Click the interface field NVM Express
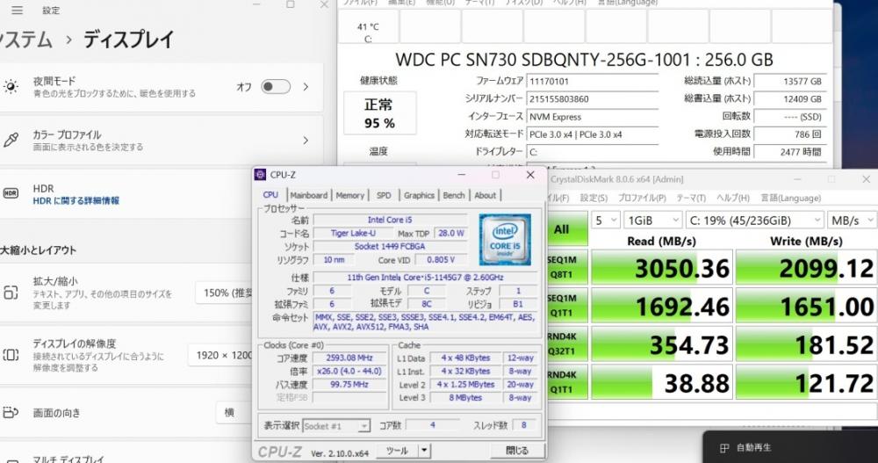Screen dimensions: 878x463 click(593, 117)
